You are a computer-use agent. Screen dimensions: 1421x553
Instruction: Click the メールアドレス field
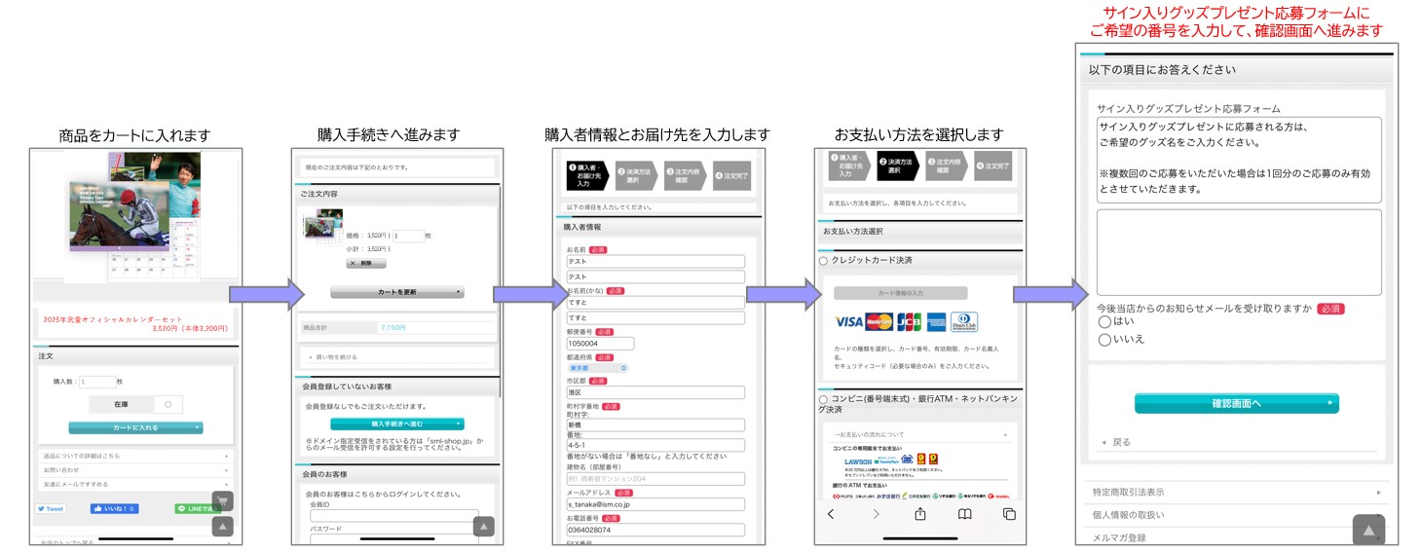click(x=655, y=504)
